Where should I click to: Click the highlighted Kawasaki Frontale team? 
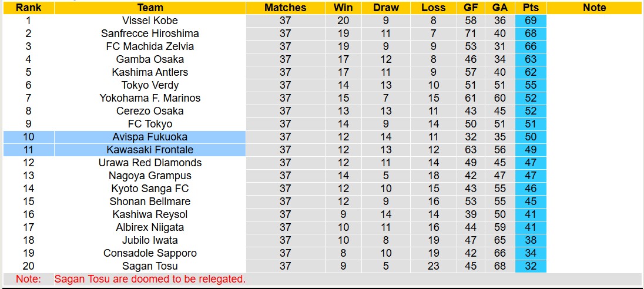[150, 150]
